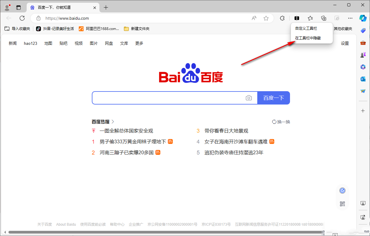Viewport: 370px width, 236px height.
Task: Open hot search 河南三蹦子已卖爆20多国
Action: 126,153
